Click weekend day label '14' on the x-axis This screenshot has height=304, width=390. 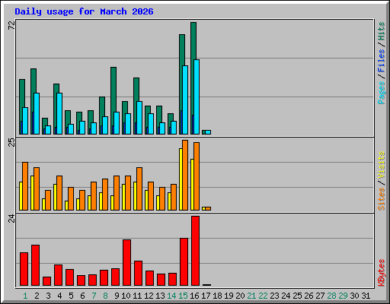tap(171, 296)
